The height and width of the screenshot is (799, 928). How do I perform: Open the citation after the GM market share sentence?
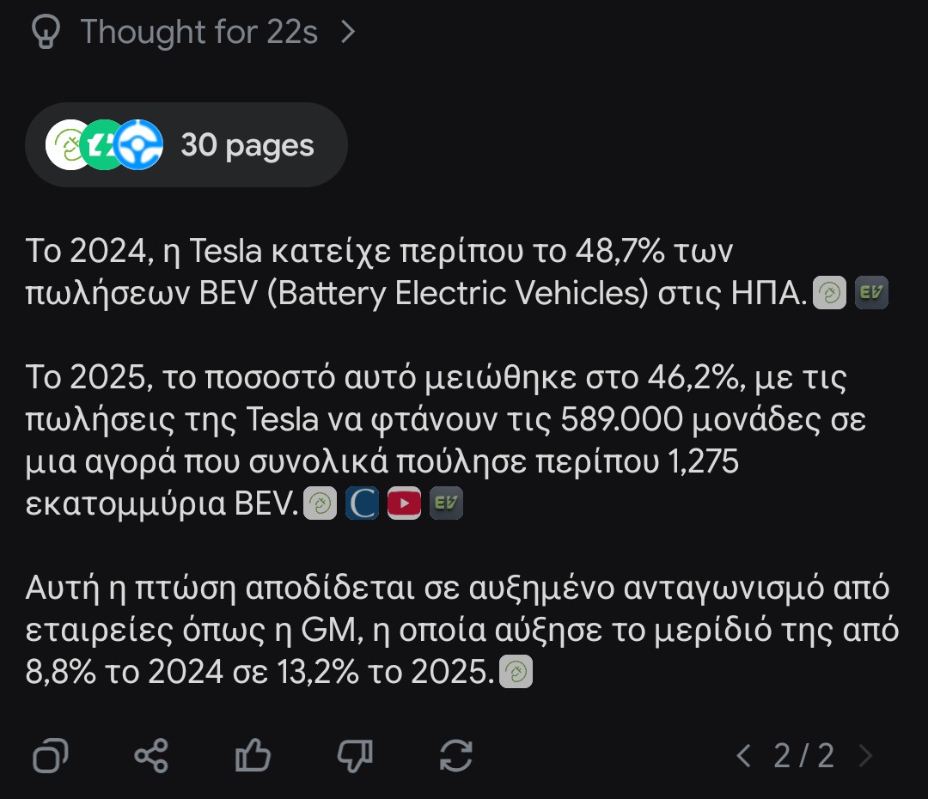pyautogui.click(x=516, y=672)
